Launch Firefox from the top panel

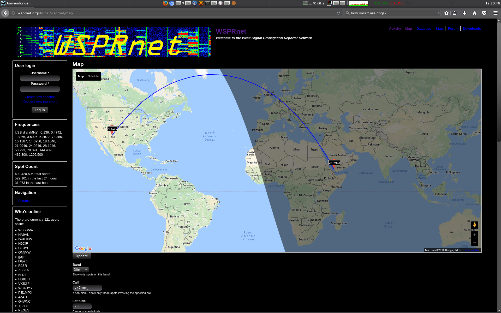pyautogui.click(x=165, y=3)
